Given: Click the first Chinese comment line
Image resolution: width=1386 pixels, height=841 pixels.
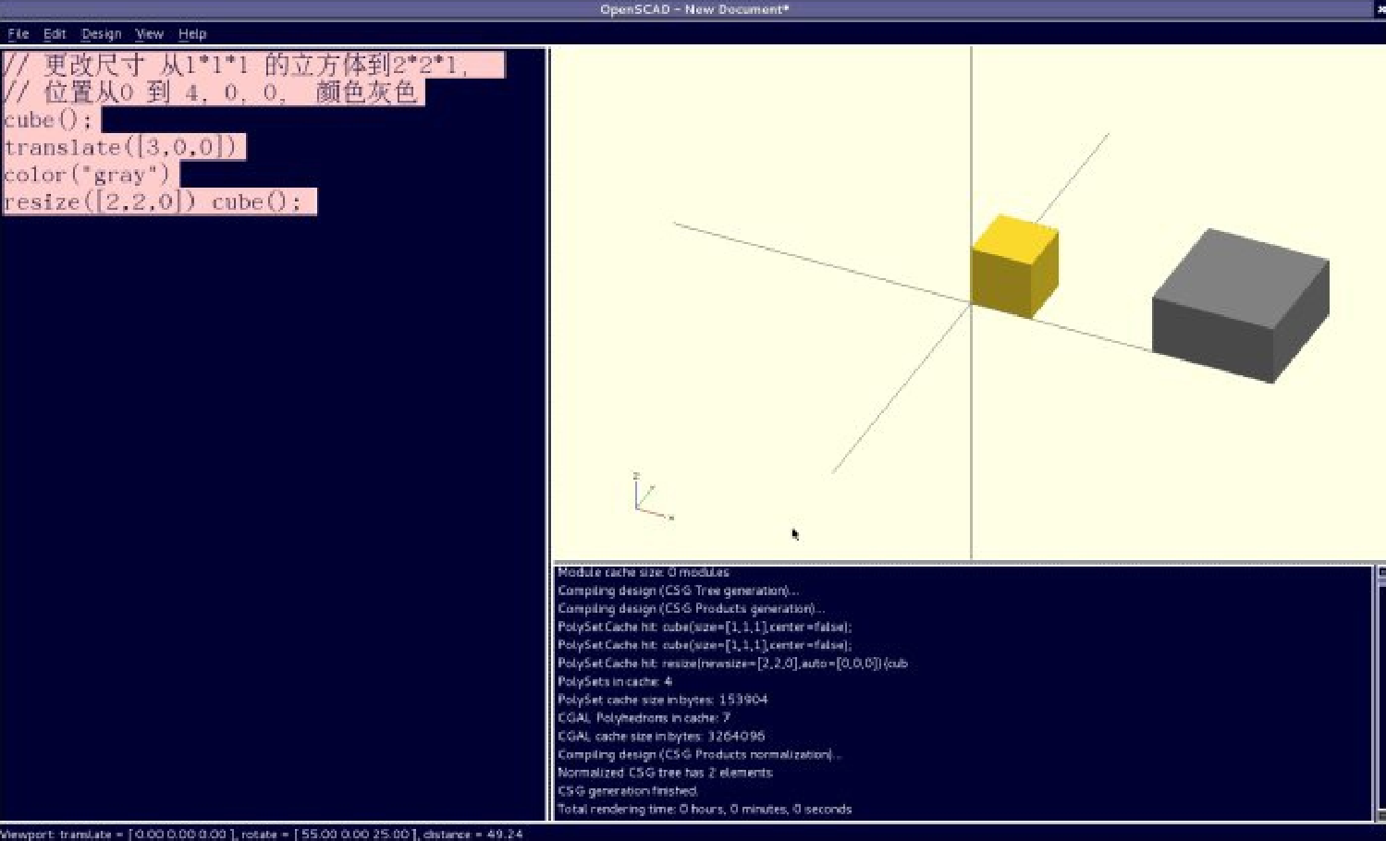Looking at the screenshot, I should click(251, 66).
